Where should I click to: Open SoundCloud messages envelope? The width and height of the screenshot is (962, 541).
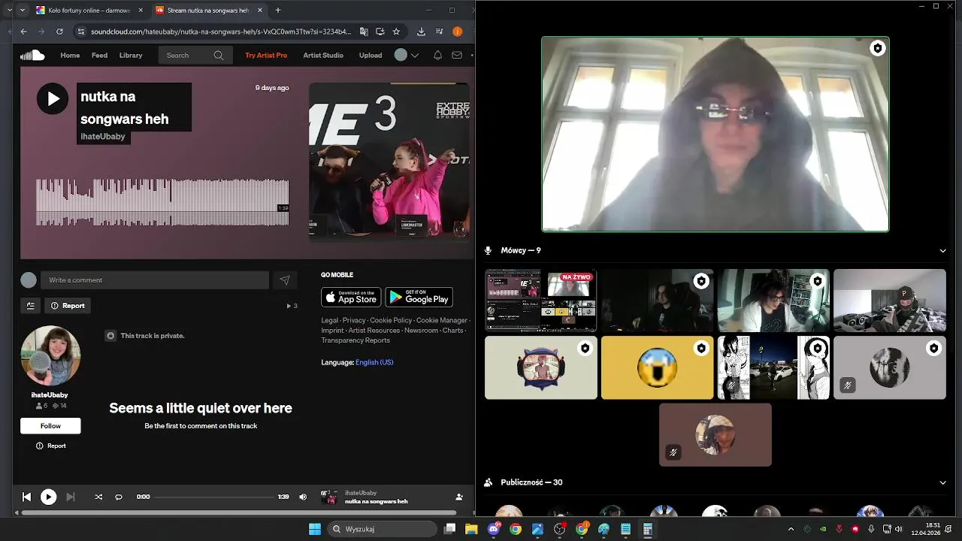pyautogui.click(x=457, y=55)
